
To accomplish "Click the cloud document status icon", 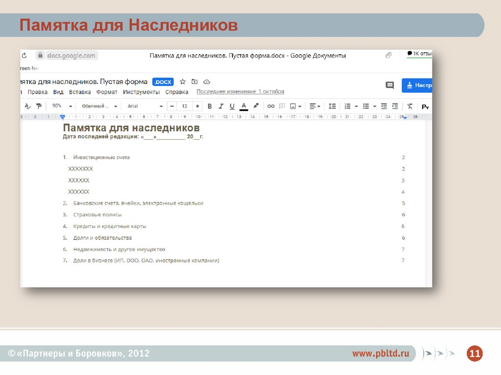I will [x=207, y=82].
